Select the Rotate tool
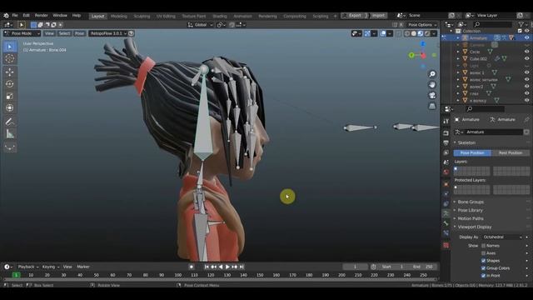Viewport: 533px width, 300px height. (x=10, y=84)
